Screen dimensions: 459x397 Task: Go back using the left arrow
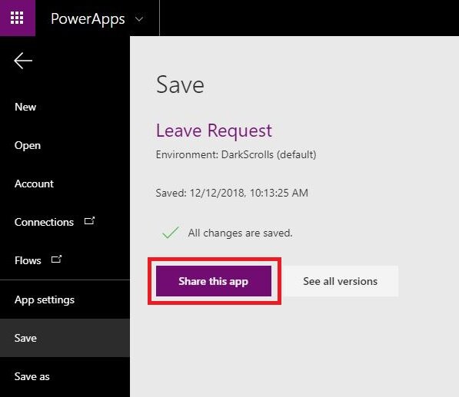23,61
